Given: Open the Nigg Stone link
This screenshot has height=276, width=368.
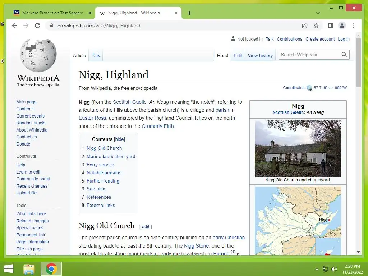Looking at the screenshot, I should (x=196, y=246).
